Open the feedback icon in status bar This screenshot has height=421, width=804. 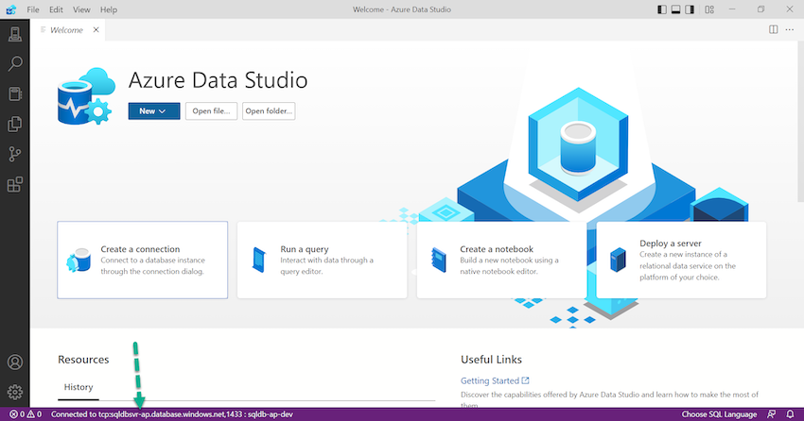tap(771, 414)
